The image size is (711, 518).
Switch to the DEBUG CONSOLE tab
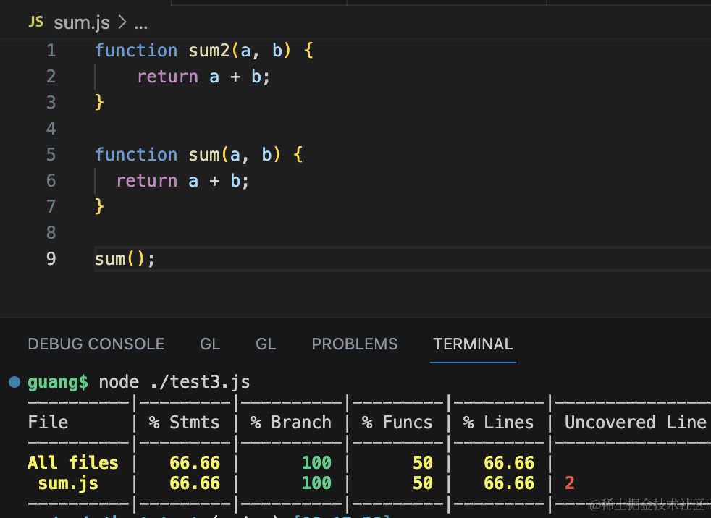[x=96, y=344]
